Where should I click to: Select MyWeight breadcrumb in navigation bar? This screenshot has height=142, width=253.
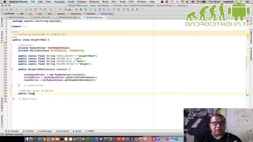(x=8, y=13)
